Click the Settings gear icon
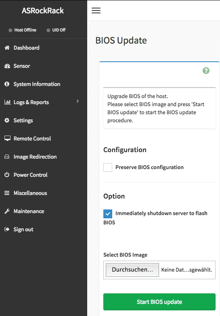 [7, 120]
